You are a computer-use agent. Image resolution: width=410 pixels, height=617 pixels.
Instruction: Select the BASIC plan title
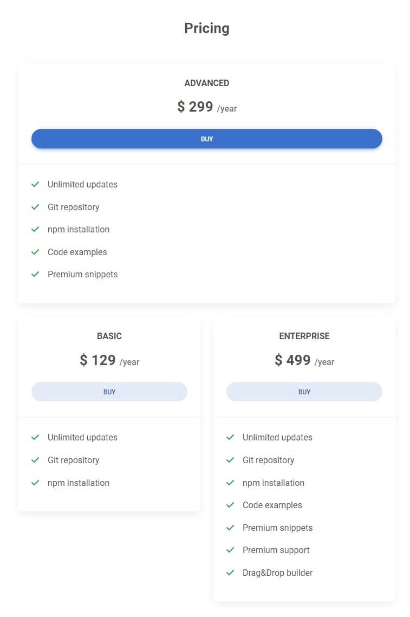pyautogui.click(x=109, y=336)
